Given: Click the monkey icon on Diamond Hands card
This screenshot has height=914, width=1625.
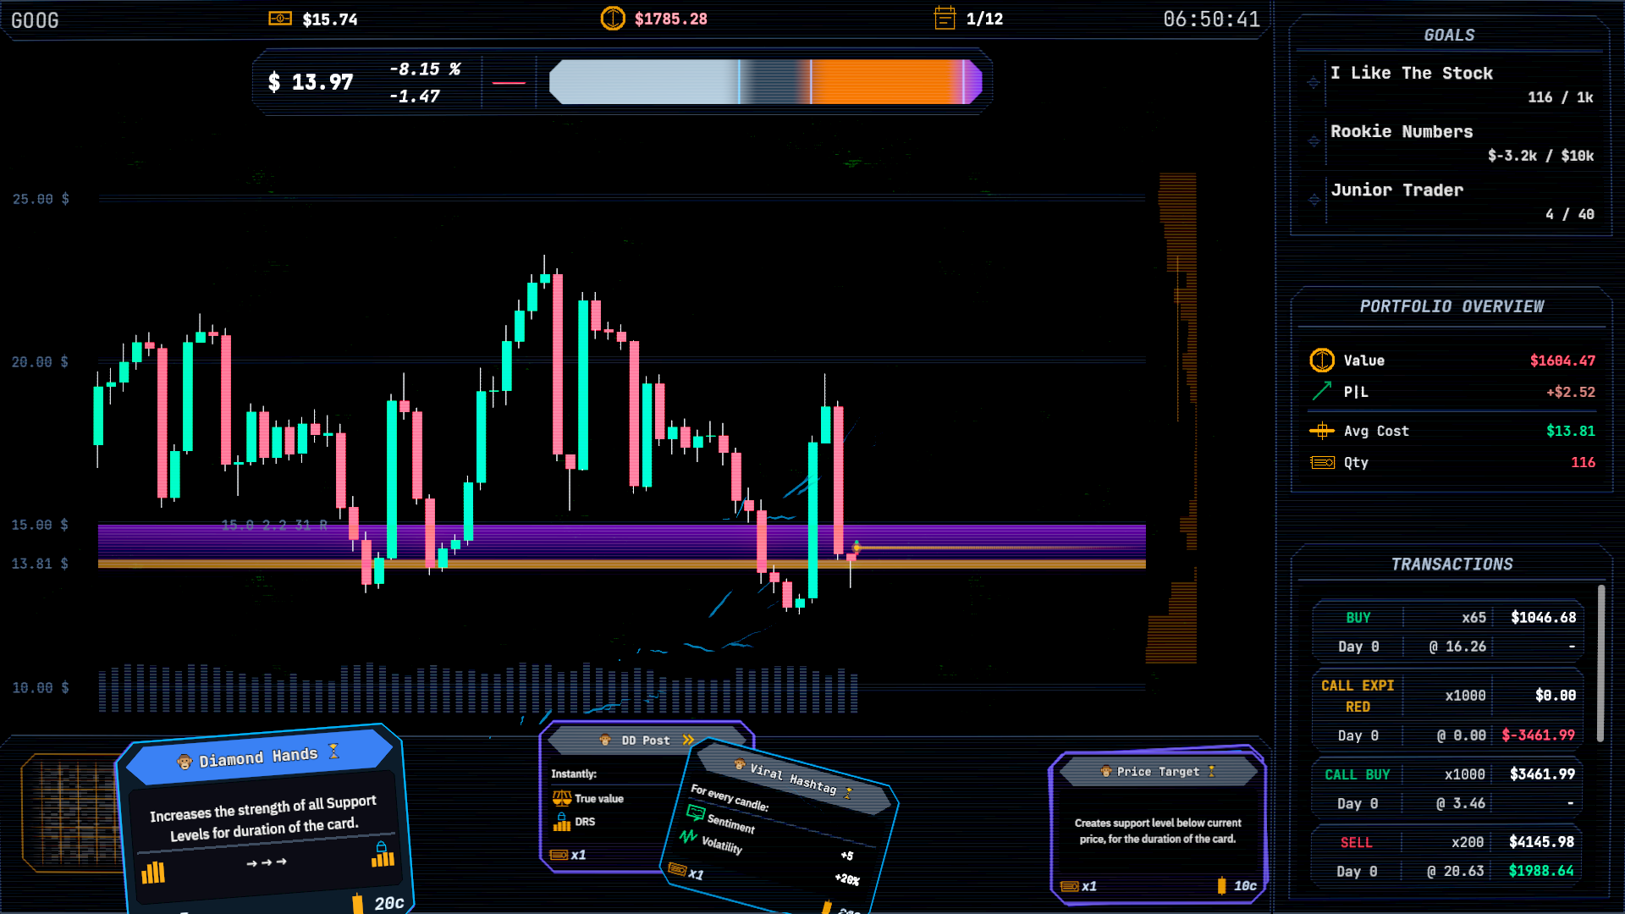Looking at the screenshot, I should point(185,763).
